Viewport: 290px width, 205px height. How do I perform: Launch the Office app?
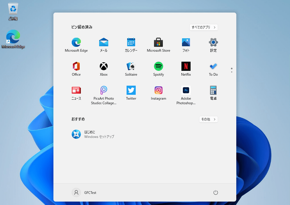tap(76, 69)
